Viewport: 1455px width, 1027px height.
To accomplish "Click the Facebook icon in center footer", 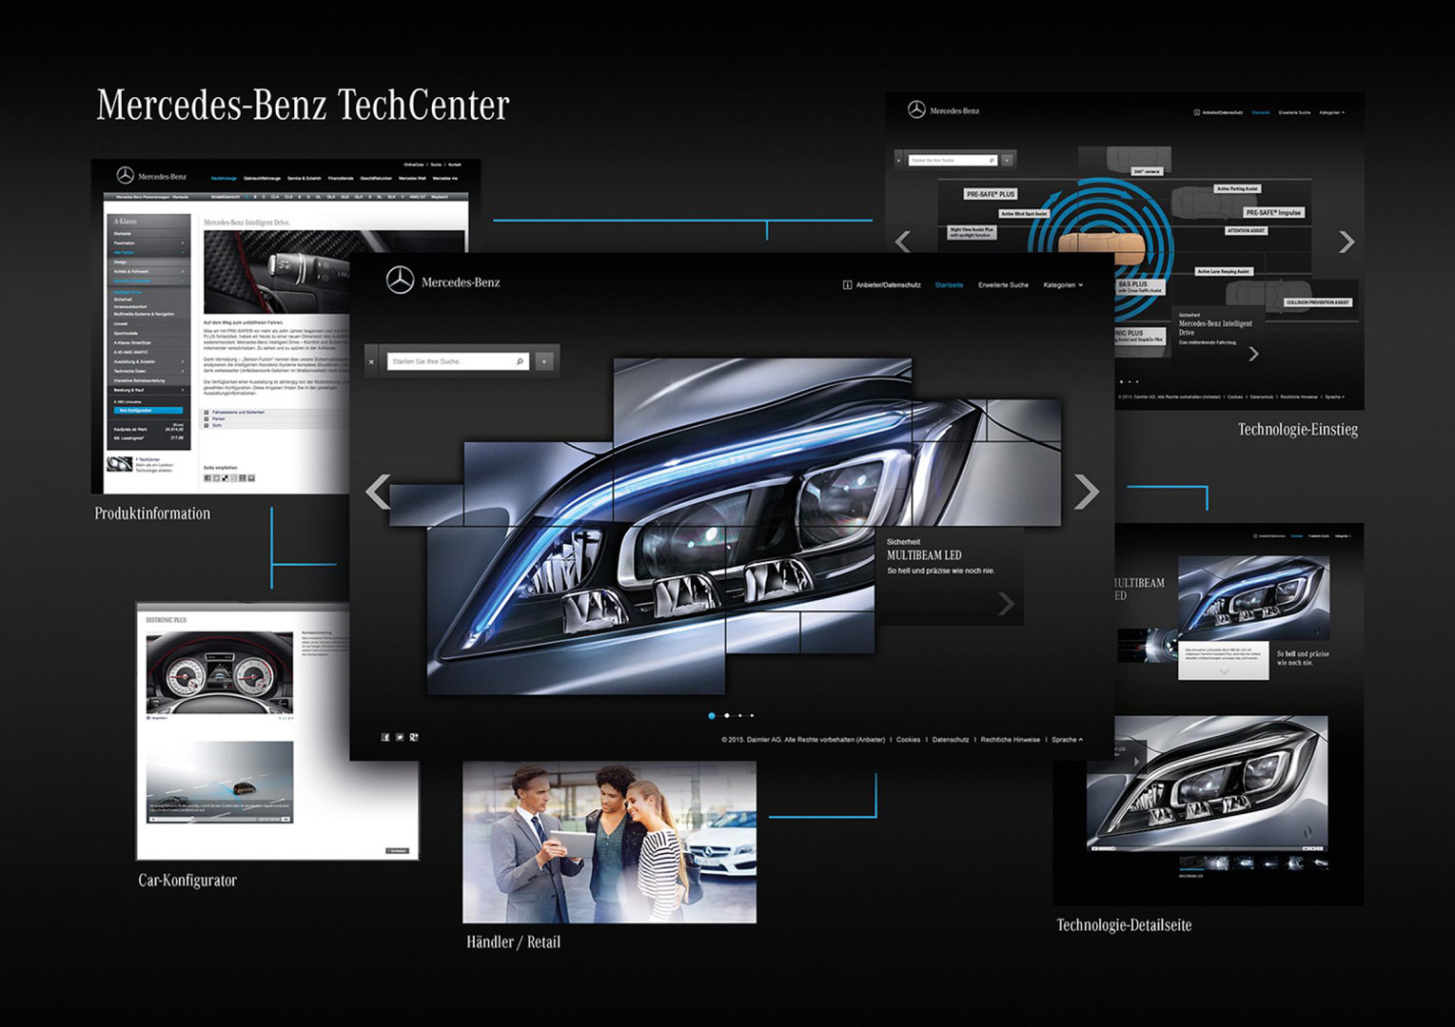I will 385,737.
